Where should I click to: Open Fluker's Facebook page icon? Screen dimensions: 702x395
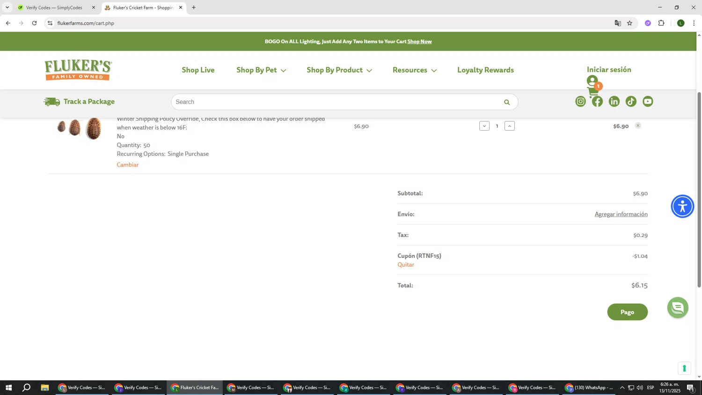tap(597, 102)
